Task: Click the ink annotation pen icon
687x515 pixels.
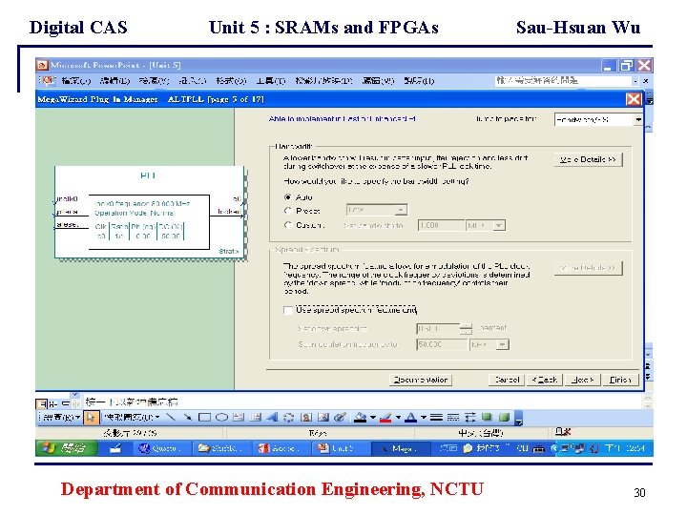Action: pos(340,418)
